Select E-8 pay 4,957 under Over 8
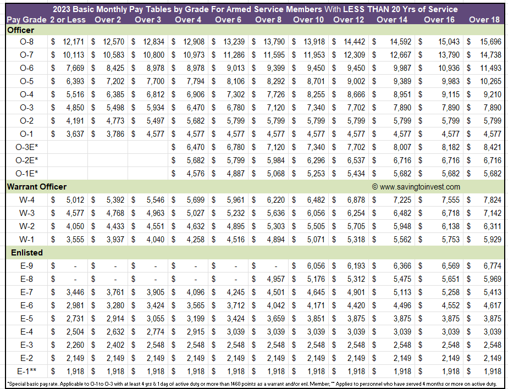Image resolution: width=508 pixels, height=389 pixels. [x=276, y=279]
